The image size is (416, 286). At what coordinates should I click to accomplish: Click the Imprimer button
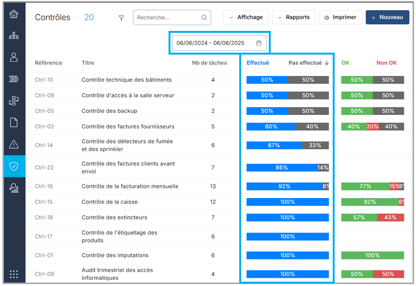pyautogui.click(x=340, y=17)
